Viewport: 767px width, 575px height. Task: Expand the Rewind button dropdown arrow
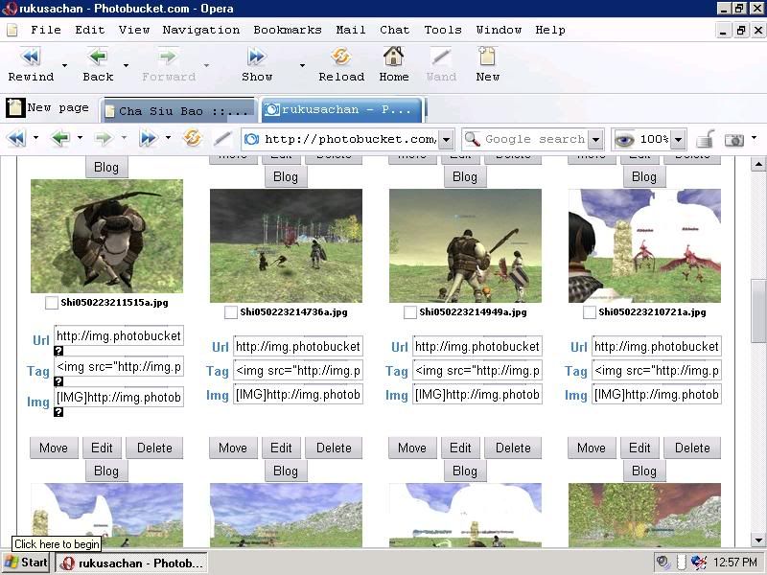tap(64, 65)
